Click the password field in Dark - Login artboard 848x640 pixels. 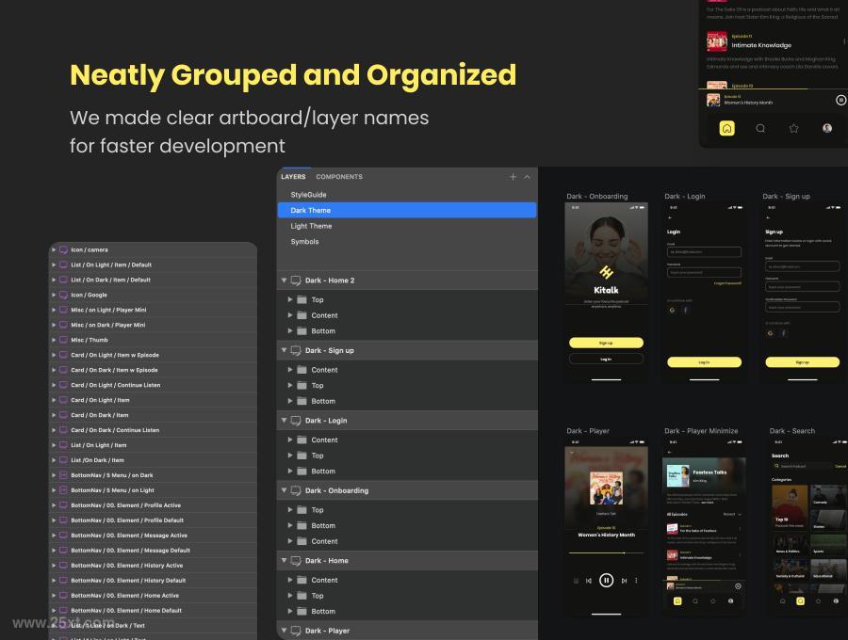point(704,272)
